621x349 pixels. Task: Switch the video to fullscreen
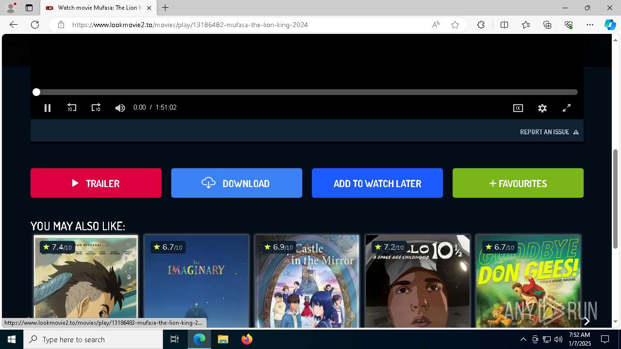567,108
